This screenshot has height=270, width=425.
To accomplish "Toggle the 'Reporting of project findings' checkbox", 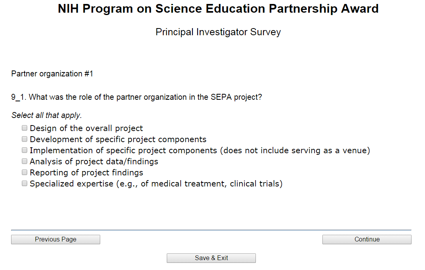I will click(x=25, y=172).
